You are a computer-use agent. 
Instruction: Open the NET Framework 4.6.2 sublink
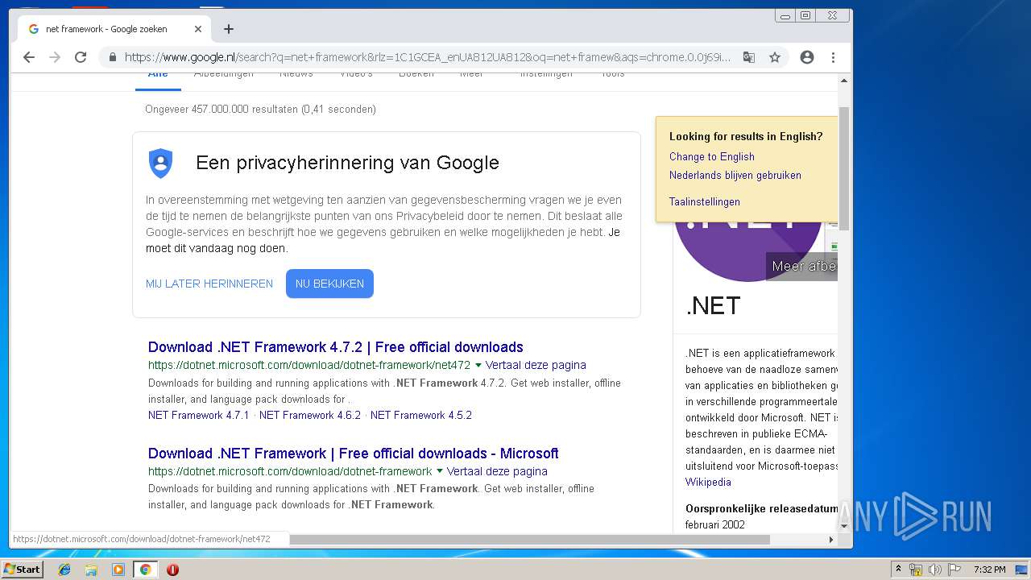pyautogui.click(x=310, y=415)
